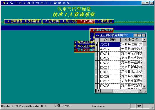Click the vertical scrollbar down arrow
The width and height of the screenshot is (155, 110).
[144, 87]
